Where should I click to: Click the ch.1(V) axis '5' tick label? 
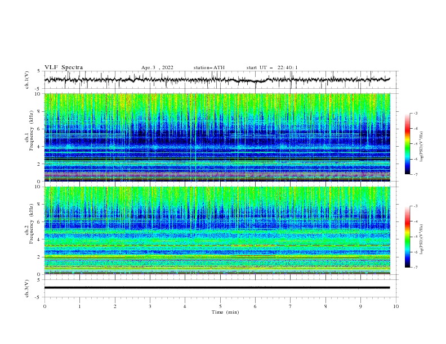(x=39, y=71)
